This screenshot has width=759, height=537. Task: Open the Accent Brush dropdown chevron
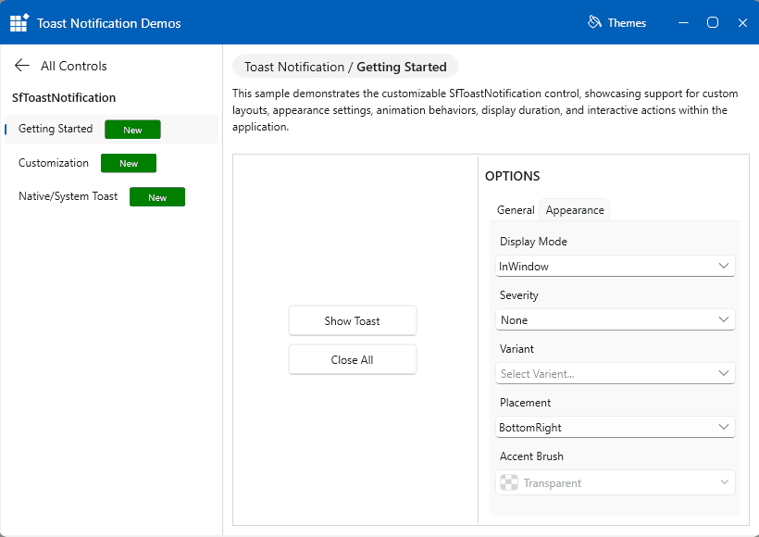click(x=724, y=482)
